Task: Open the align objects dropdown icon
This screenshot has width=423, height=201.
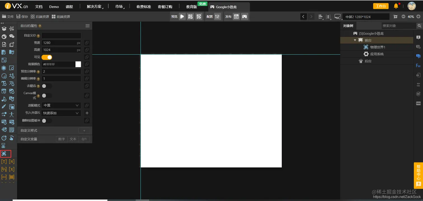Action: tap(321, 17)
